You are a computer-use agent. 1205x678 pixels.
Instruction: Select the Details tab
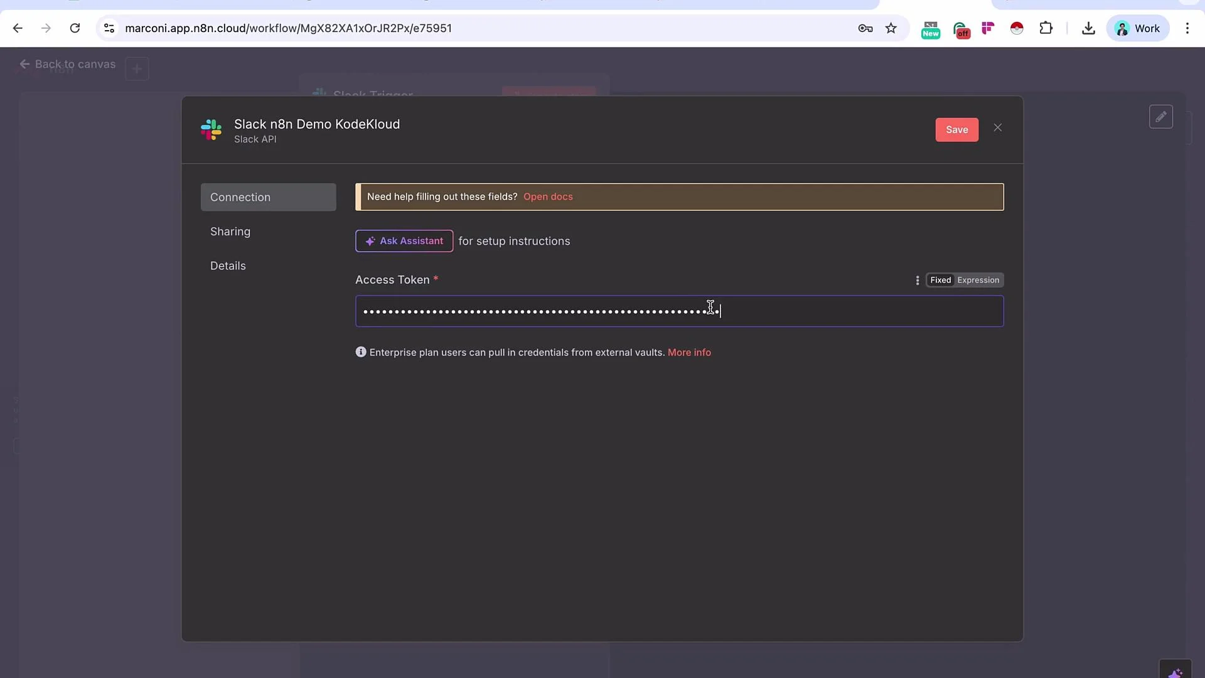click(269, 266)
